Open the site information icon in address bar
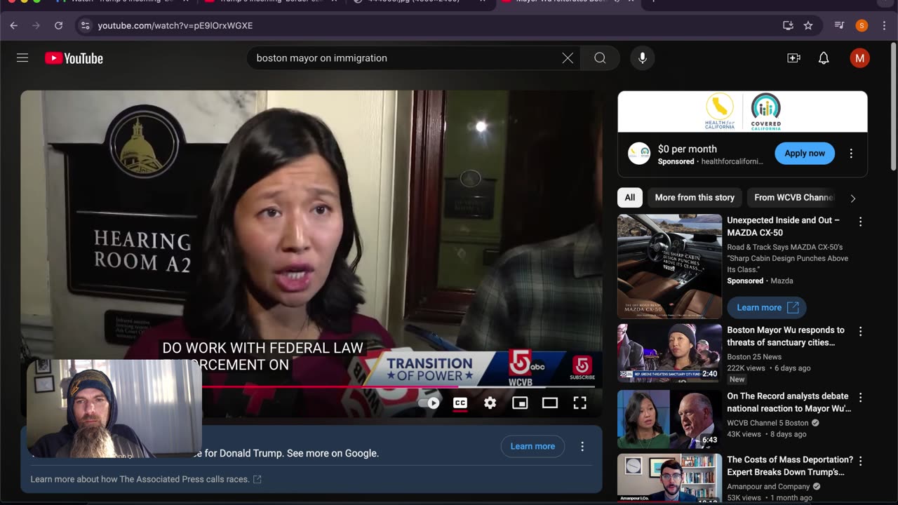The width and height of the screenshot is (898, 505). pos(85,25)
